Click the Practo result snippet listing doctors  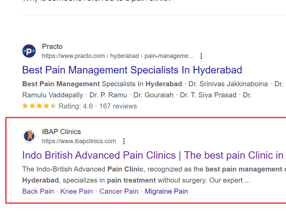click(x=154, y=89)
